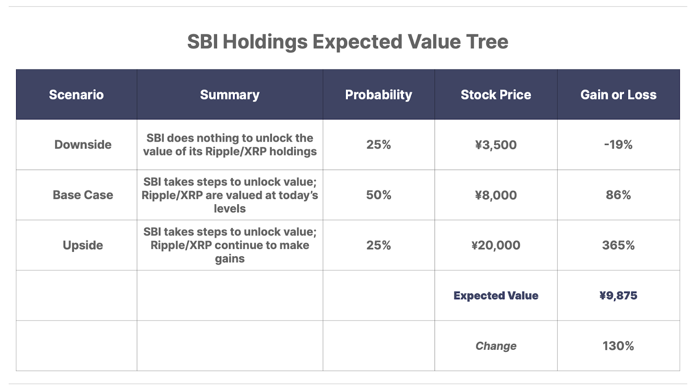Select the ¥3,500 stock price cell
This screenshot has width=696, height=391.
pyautogui.click(x=496, y=145)
